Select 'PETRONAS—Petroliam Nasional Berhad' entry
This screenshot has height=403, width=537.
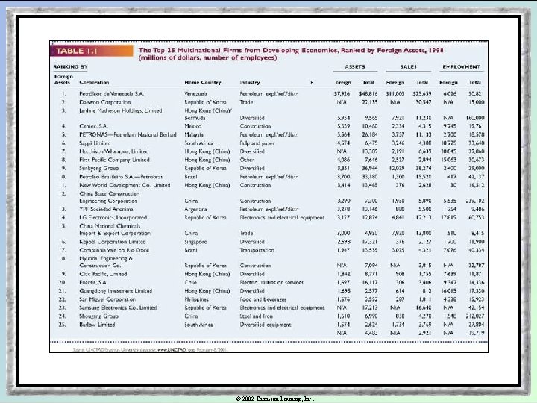[128, 134]
